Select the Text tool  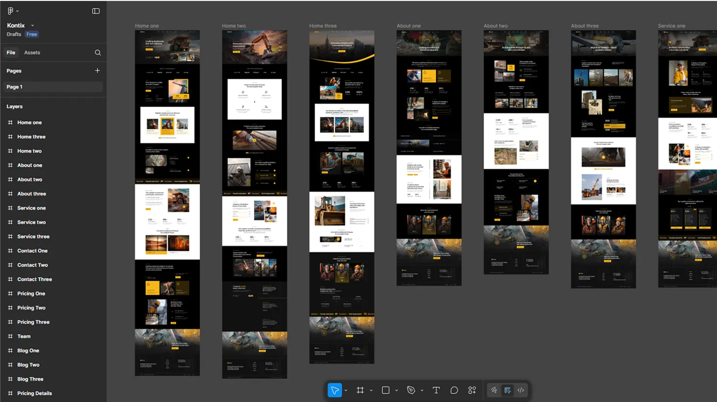[x=436, y=390]
